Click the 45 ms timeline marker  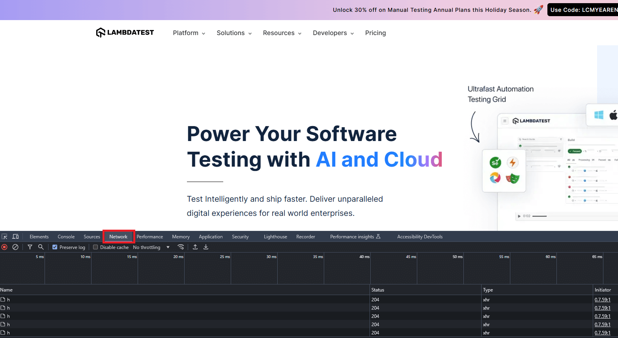coord(411,257)
